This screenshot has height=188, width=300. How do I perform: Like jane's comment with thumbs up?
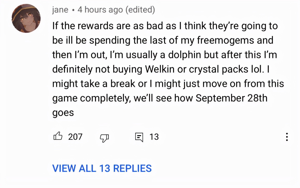click(58, 136)
